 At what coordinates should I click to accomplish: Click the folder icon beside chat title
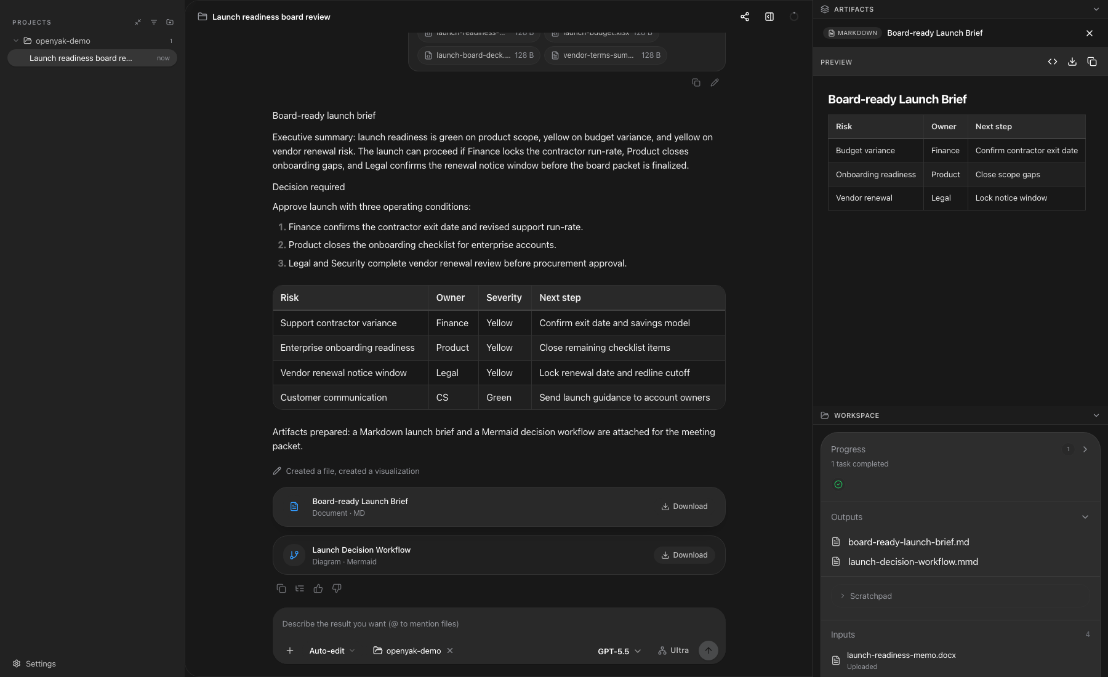coord(202,17)
